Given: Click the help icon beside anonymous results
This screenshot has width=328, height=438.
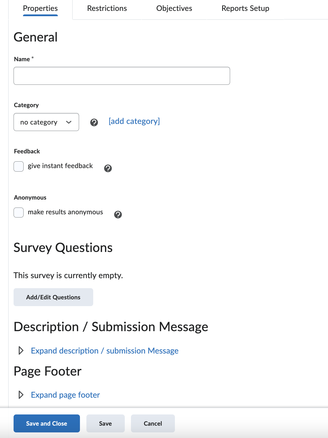Looking at the screenshot, I should pyautogui.click(x=118, y=215).
